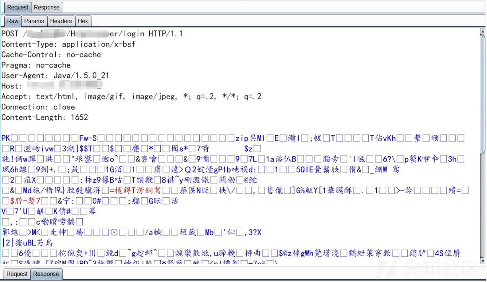Screen dimensions: 487x282
Task: Open the Params tab
Action: (34, 21)
